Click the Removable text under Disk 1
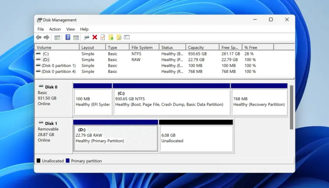The image size is (329, 188). click(48, 129)
